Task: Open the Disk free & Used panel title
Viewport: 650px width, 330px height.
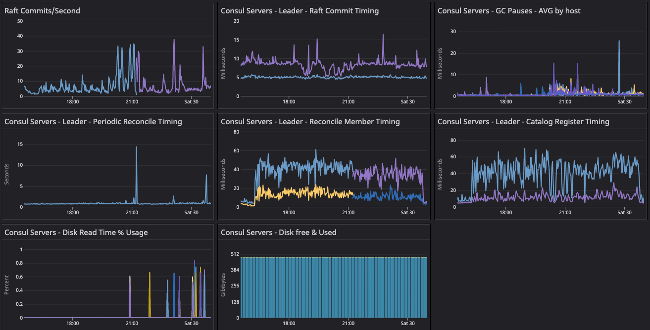Action: point(278,233)
